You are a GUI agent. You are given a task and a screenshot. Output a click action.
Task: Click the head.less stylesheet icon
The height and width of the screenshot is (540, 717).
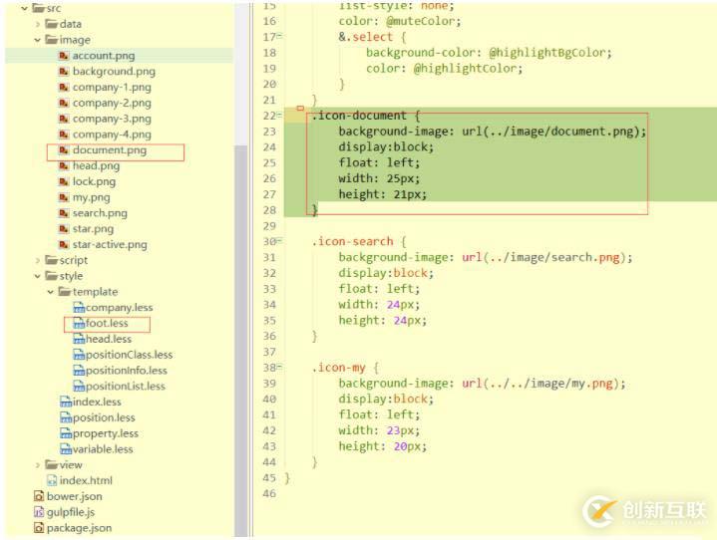click(x=79, y=339)
